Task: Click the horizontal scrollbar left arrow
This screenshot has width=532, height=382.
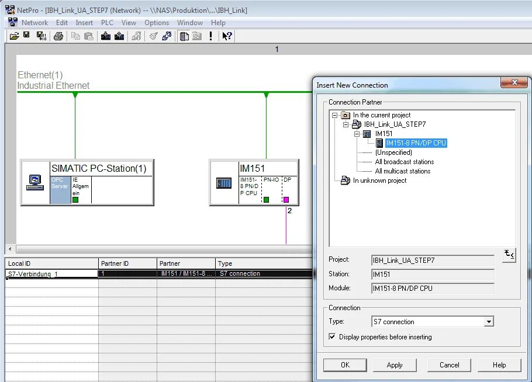Action: tap(10, 249)
